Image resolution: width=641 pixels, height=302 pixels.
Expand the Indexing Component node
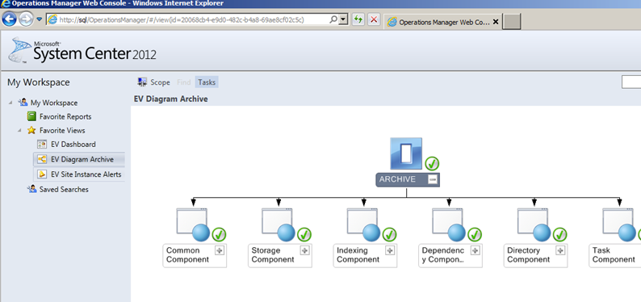click(x=390, y=250)
